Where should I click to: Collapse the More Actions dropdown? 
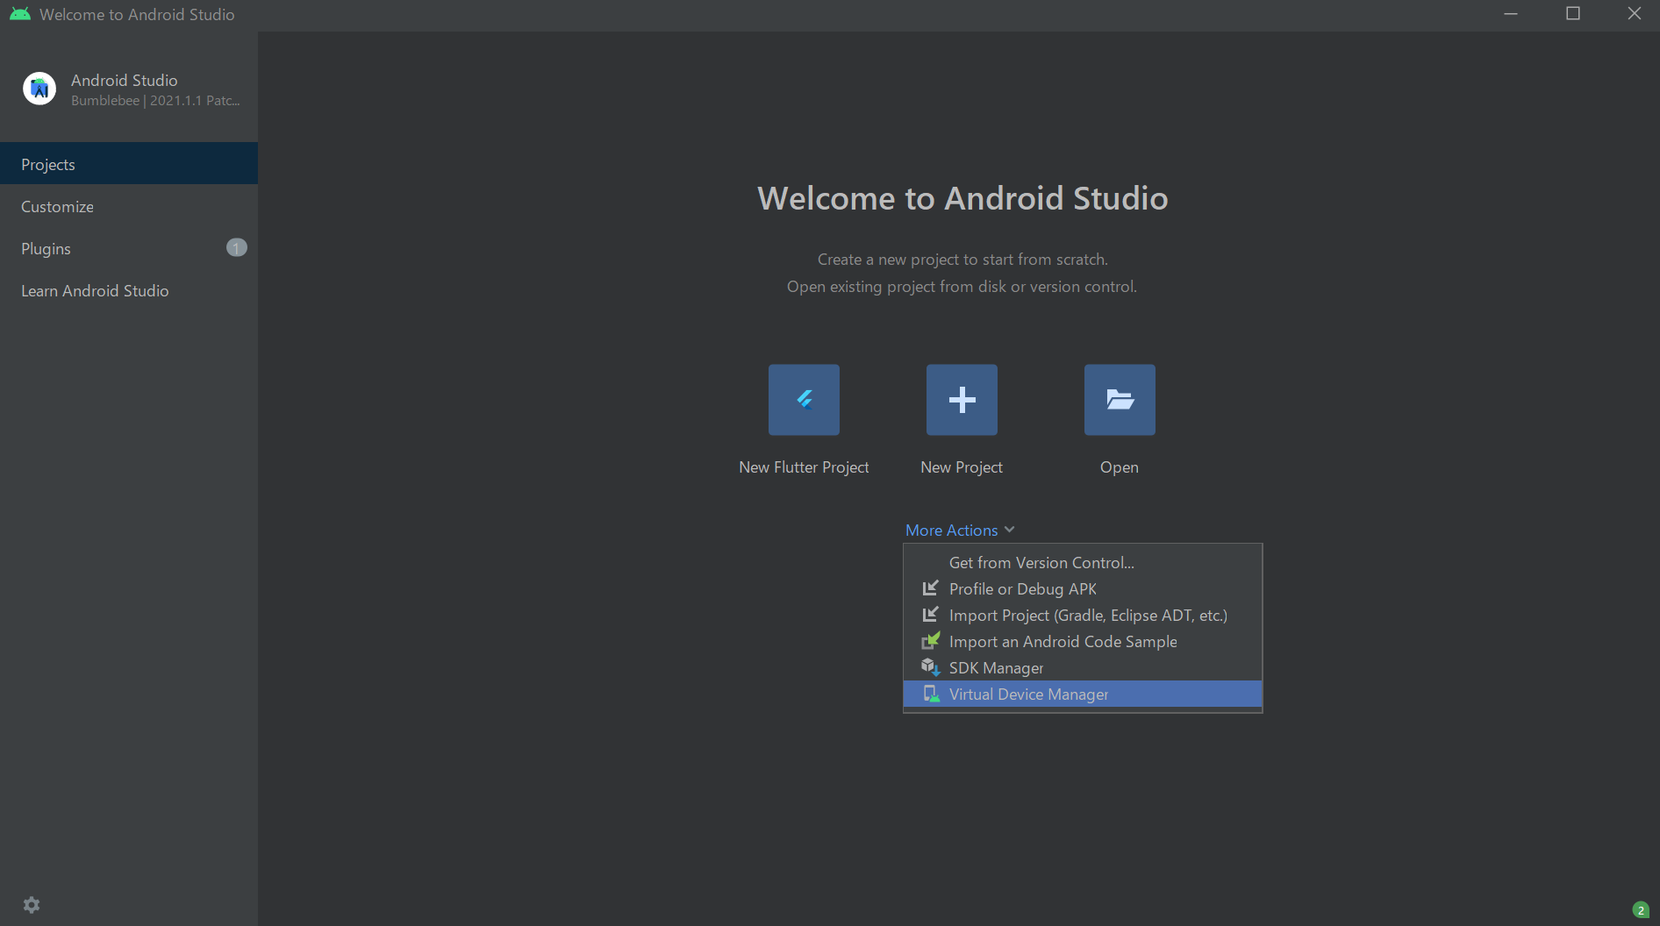point(960,531)
